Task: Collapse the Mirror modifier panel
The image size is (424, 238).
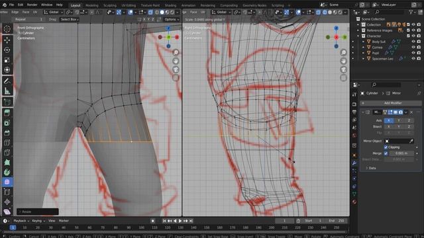Action: pyautogui.click(x=363, y=112)
